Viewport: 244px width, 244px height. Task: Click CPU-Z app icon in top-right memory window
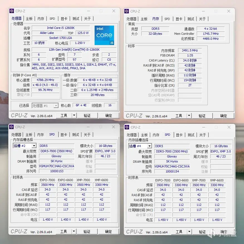click(x=127, y=11)
